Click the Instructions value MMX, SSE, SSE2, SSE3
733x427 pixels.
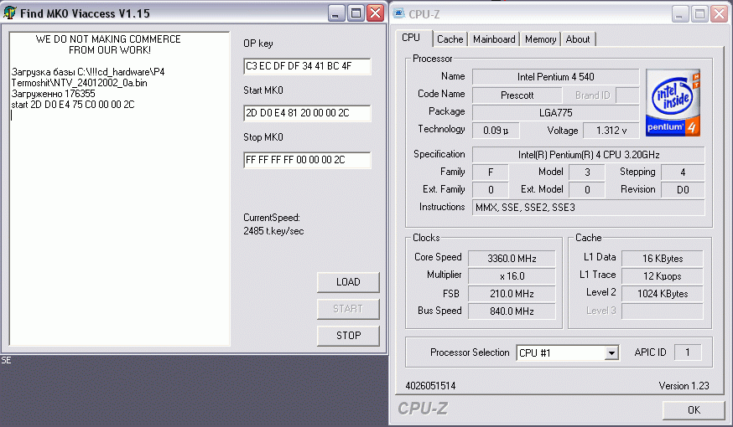click(x=588, y=207)
